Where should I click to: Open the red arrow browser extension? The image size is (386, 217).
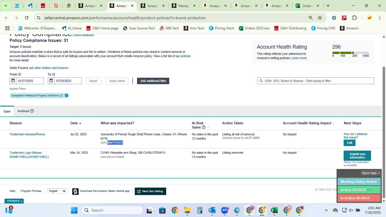[344, 18]
